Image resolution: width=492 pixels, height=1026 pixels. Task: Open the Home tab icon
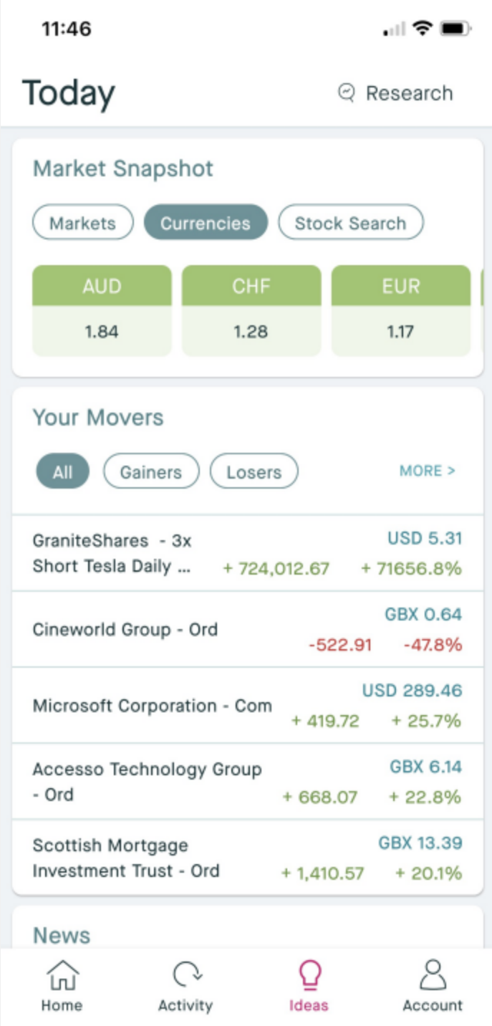coord(62,977)
